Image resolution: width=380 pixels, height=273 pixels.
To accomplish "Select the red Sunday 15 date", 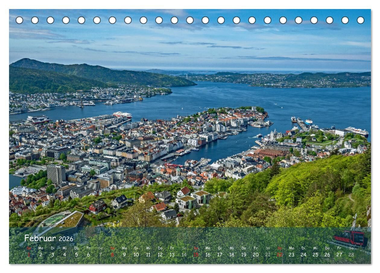I will 196,255.
